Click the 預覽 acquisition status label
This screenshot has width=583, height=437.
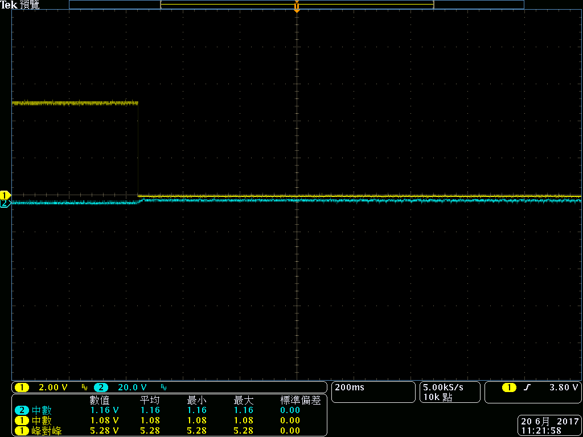[x=30, y=5]
